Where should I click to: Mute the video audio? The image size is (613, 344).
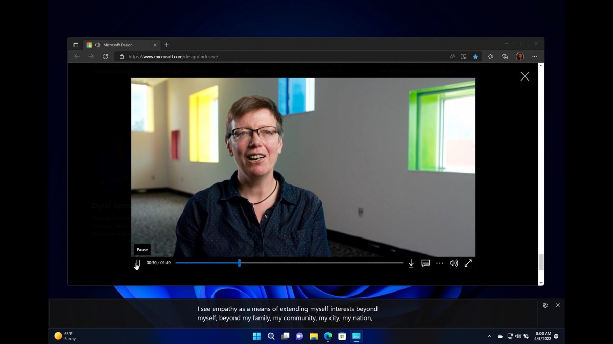pos(454,263)
